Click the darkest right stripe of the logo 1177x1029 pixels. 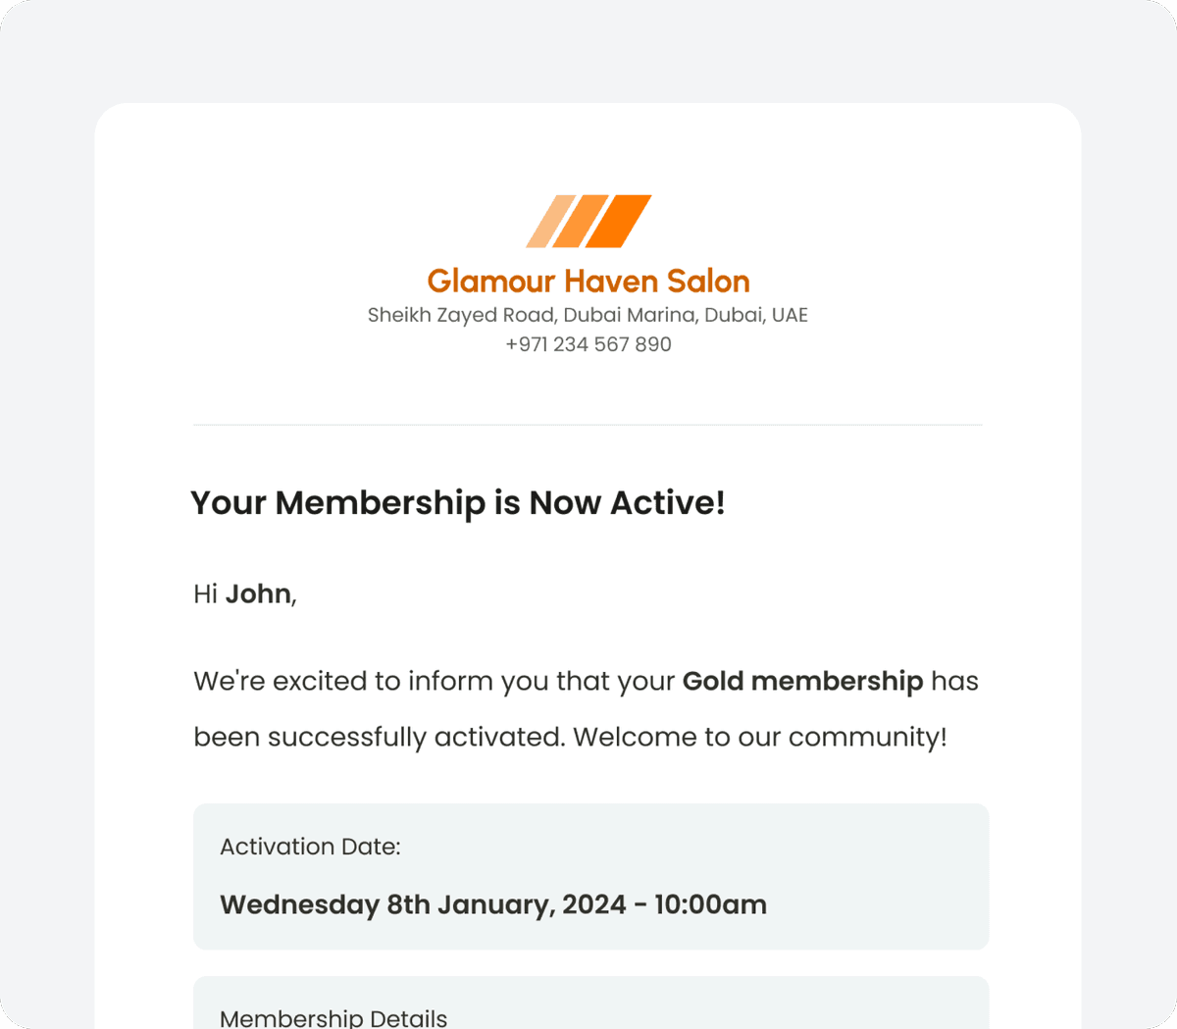620,221
